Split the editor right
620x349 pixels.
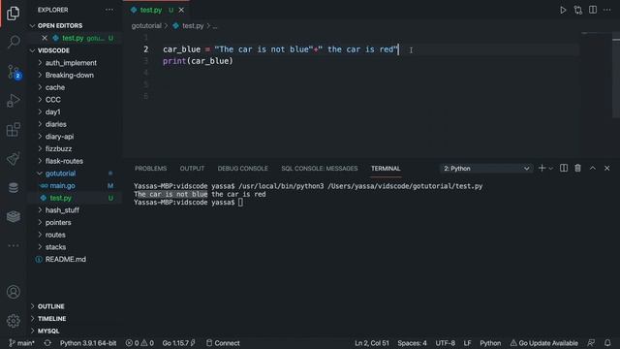592,10
